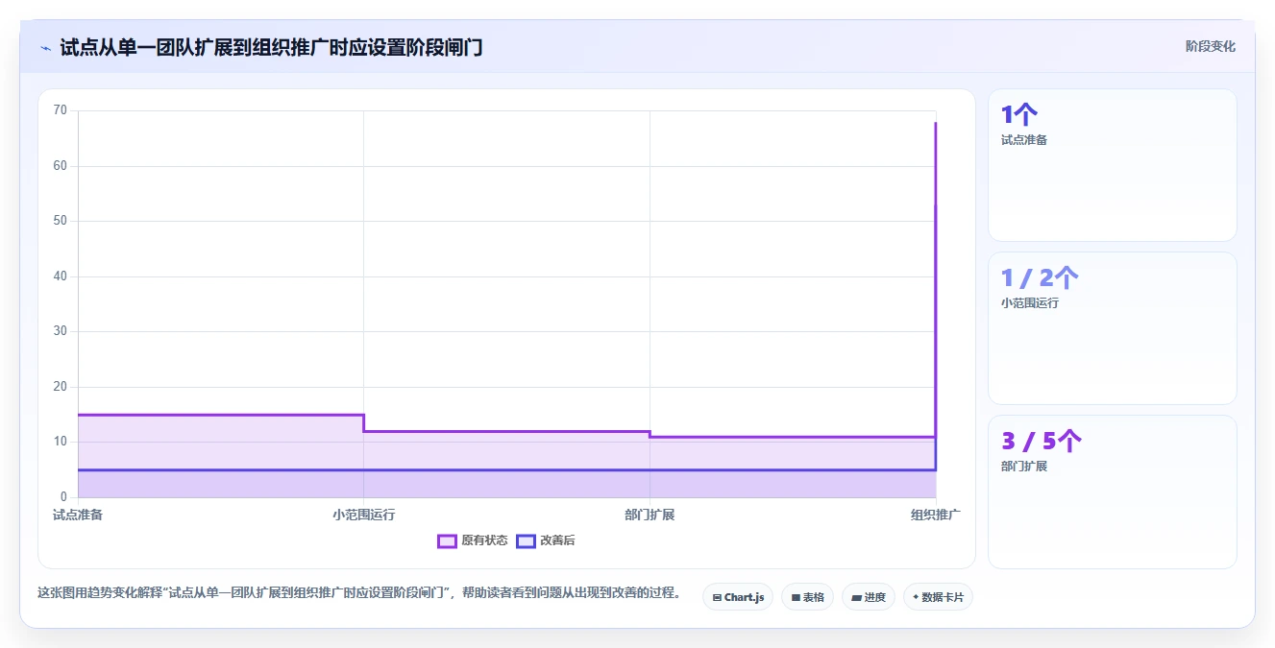Click the main title 试点从单一团队扩展到组织推广
Image resolution: width=1275 pixels, height=648 pixels.
coord(271,47)
